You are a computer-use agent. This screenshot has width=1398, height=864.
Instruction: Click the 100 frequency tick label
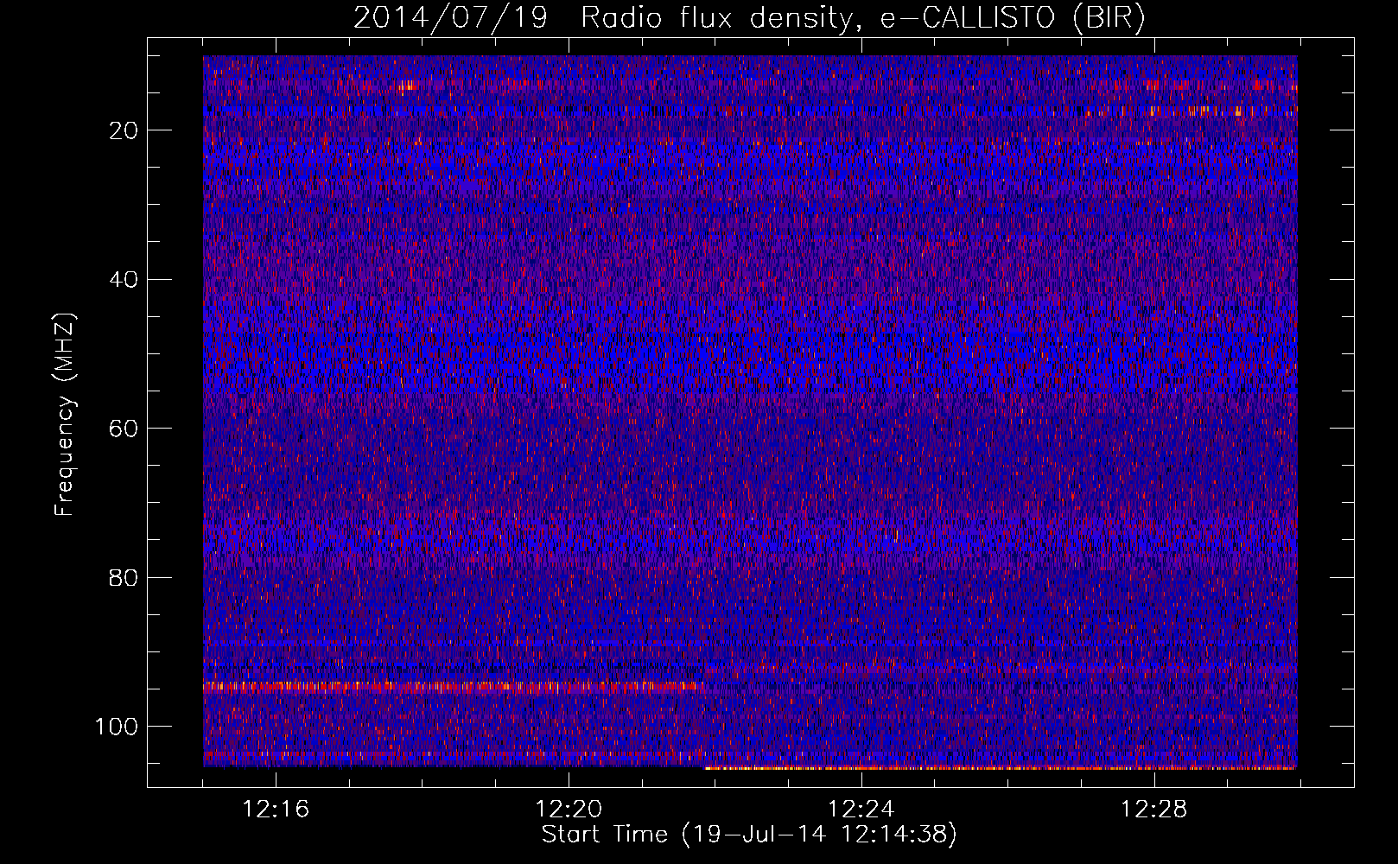[117, 727]
